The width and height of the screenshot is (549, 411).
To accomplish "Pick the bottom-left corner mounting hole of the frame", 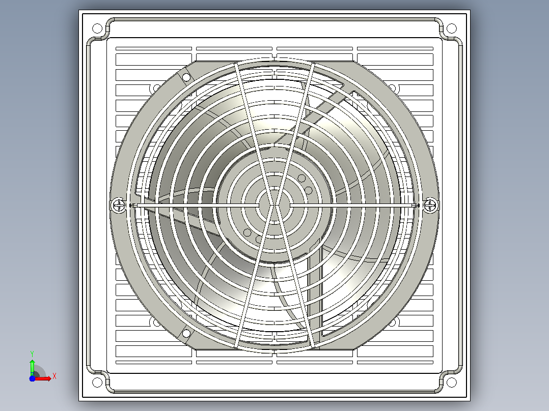I will pyautogui.click(x=97, y=383).
